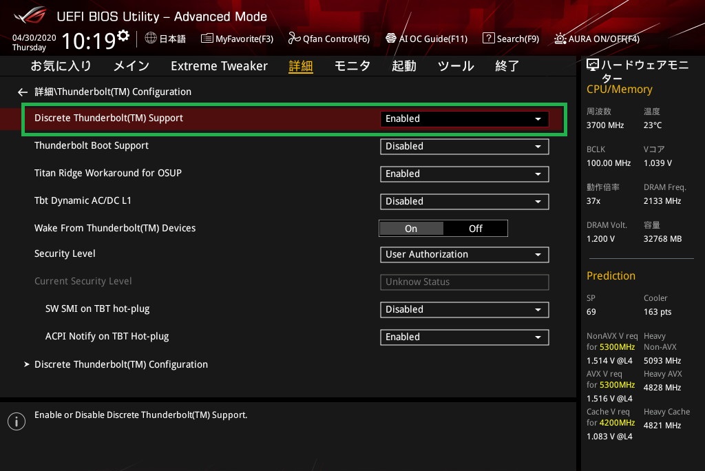Change Titan Ridge Workaround for OSUP value
The width and height of the screenshot is (705, 471).
coord(464,174)
